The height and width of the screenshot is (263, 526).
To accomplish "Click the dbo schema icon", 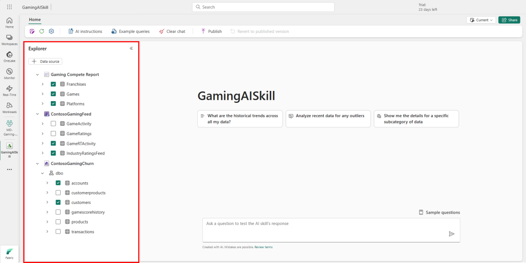I will coord(51,173).
